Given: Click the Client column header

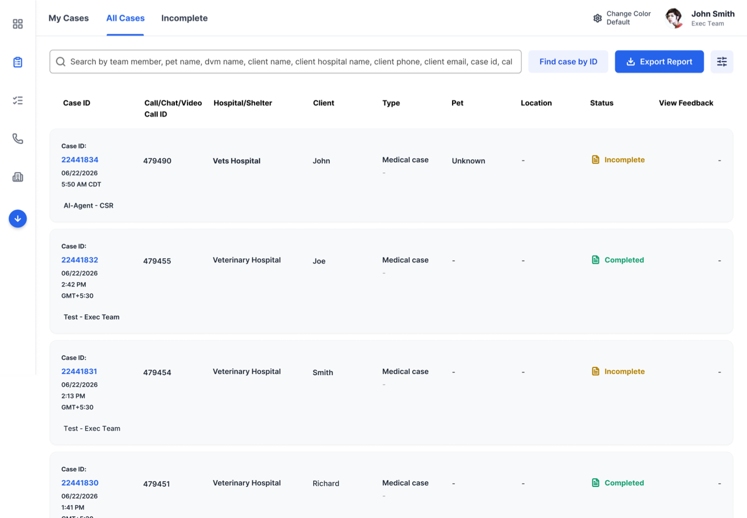Looking at the screenshot, I should [x=324, y=103].
